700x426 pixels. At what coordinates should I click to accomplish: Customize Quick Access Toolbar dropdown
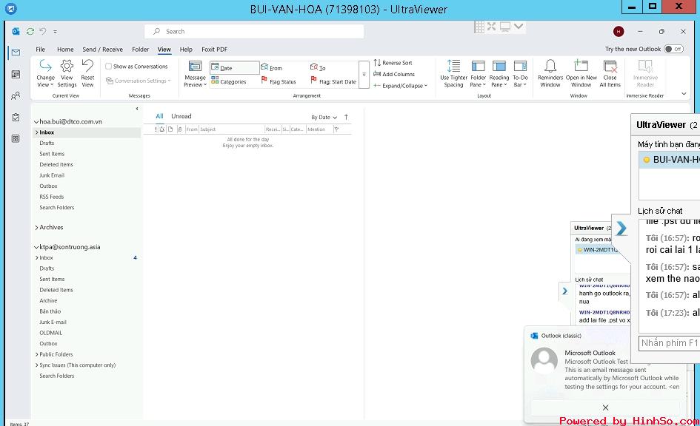(55, 32)
